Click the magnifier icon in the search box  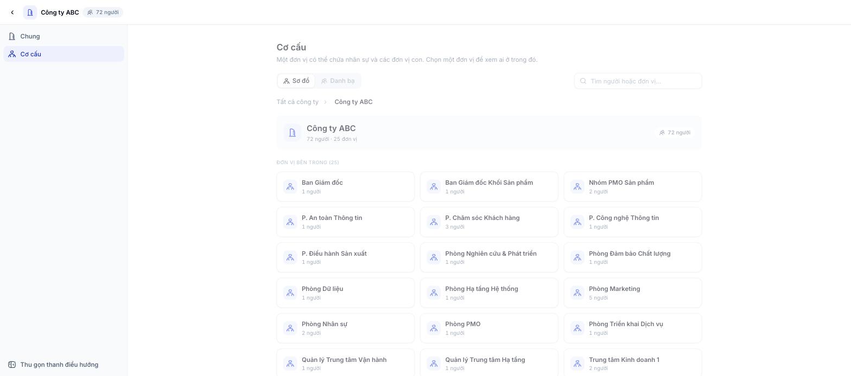tap(583, 81)
